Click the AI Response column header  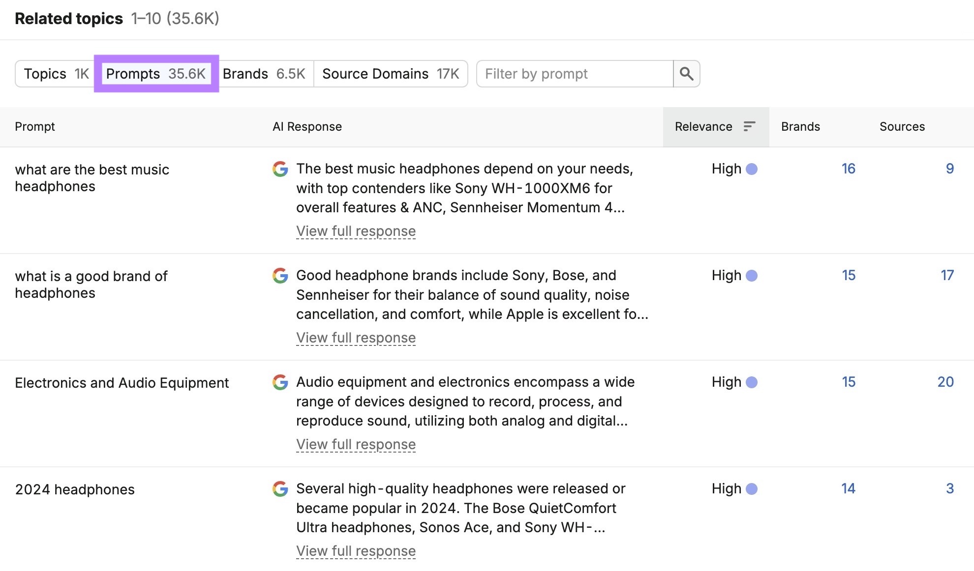(307, 127)
